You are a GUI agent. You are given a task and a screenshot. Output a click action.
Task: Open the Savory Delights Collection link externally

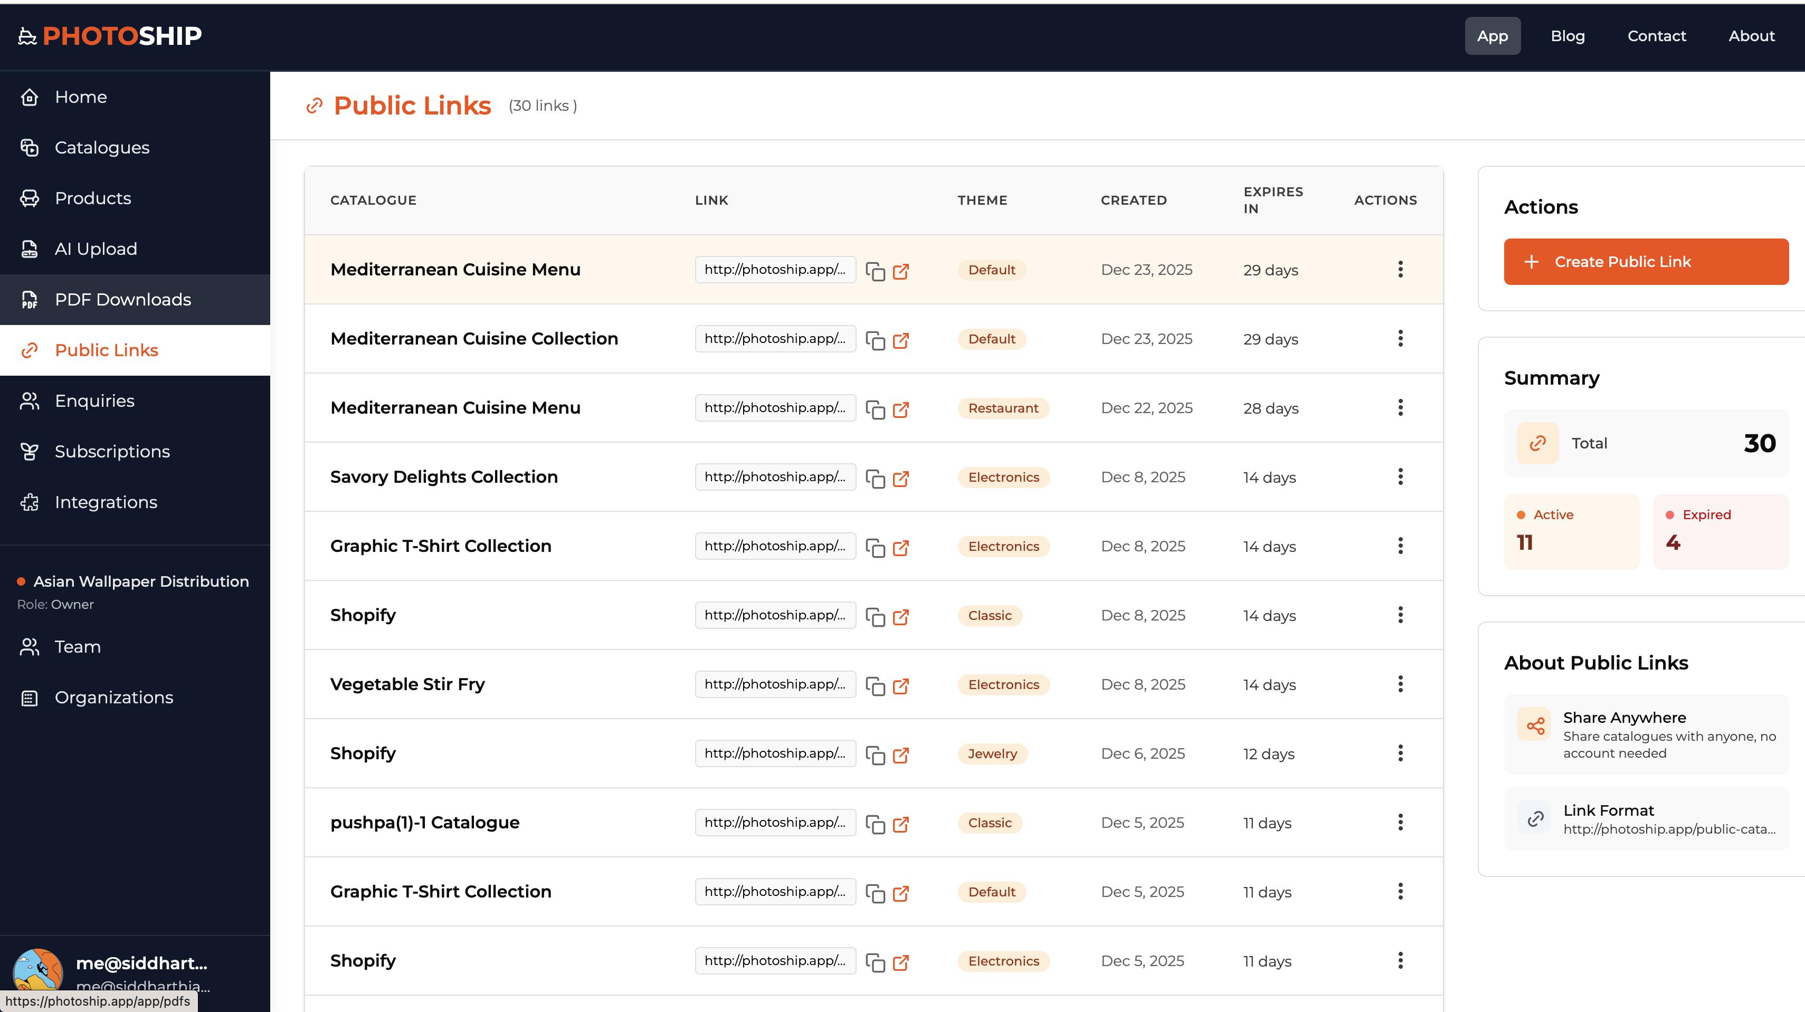(x=902, y=479)
